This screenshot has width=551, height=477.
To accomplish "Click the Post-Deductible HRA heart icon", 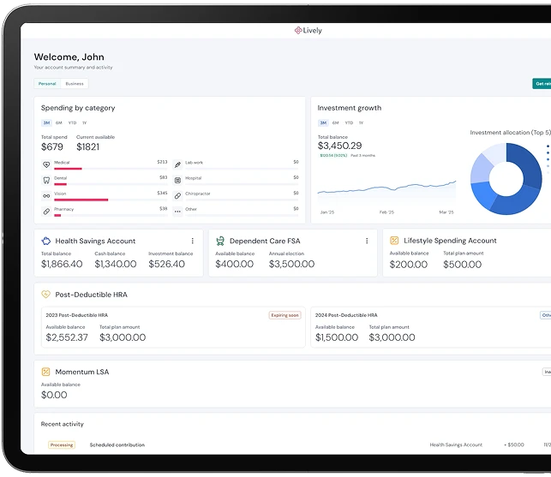I will click(x=46, y=295).
